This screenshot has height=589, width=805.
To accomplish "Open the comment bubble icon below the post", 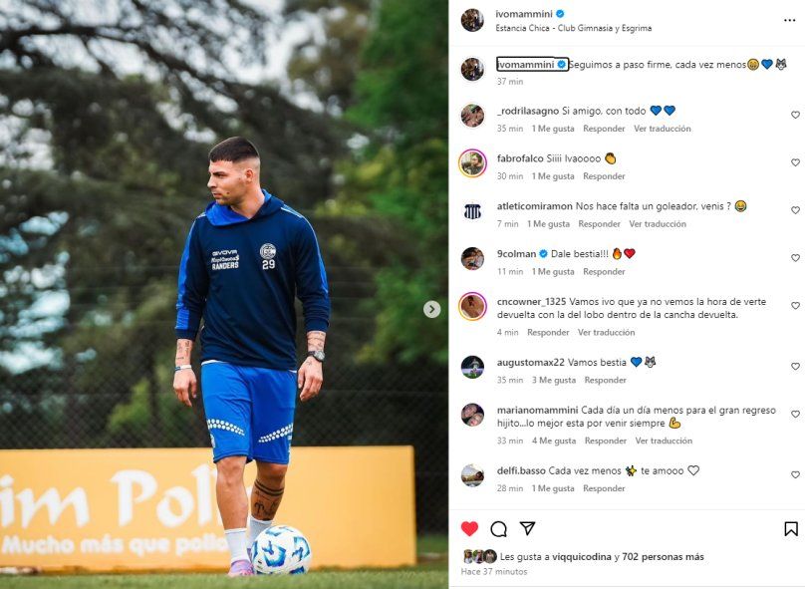I will [x=498, y=529].
